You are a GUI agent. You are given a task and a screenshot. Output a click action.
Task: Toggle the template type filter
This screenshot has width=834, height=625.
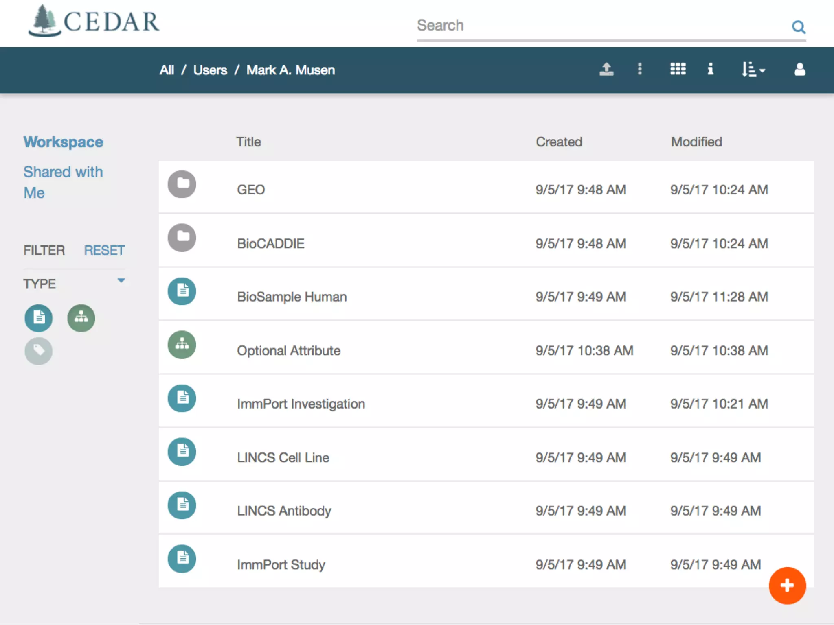pos(39,318)
